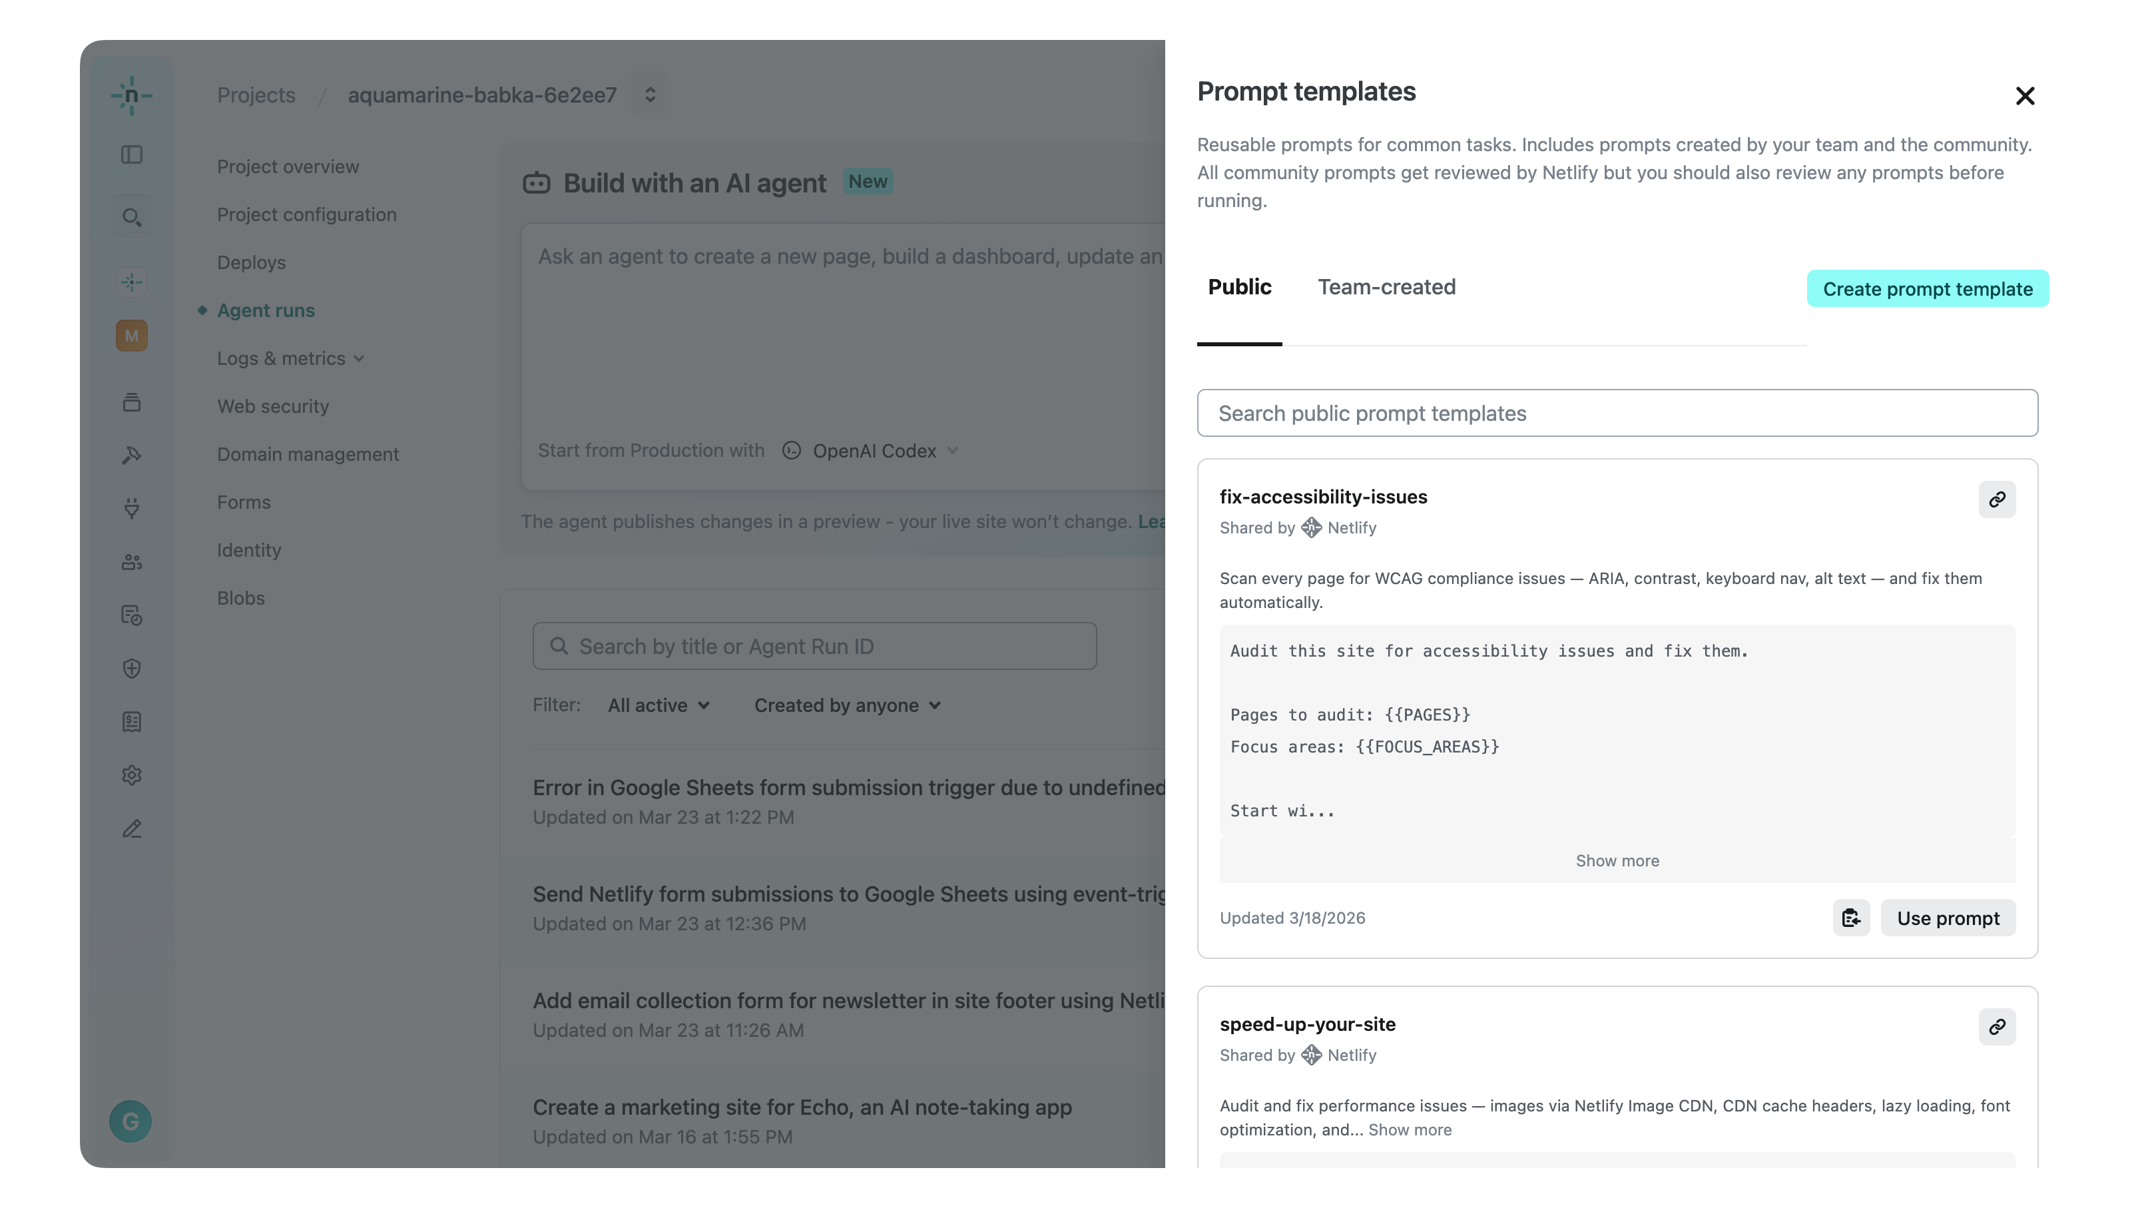Open the Created by anyone filter dropdown
The height and width of the screenshot is (1208, 2148).
coord(846,705)
